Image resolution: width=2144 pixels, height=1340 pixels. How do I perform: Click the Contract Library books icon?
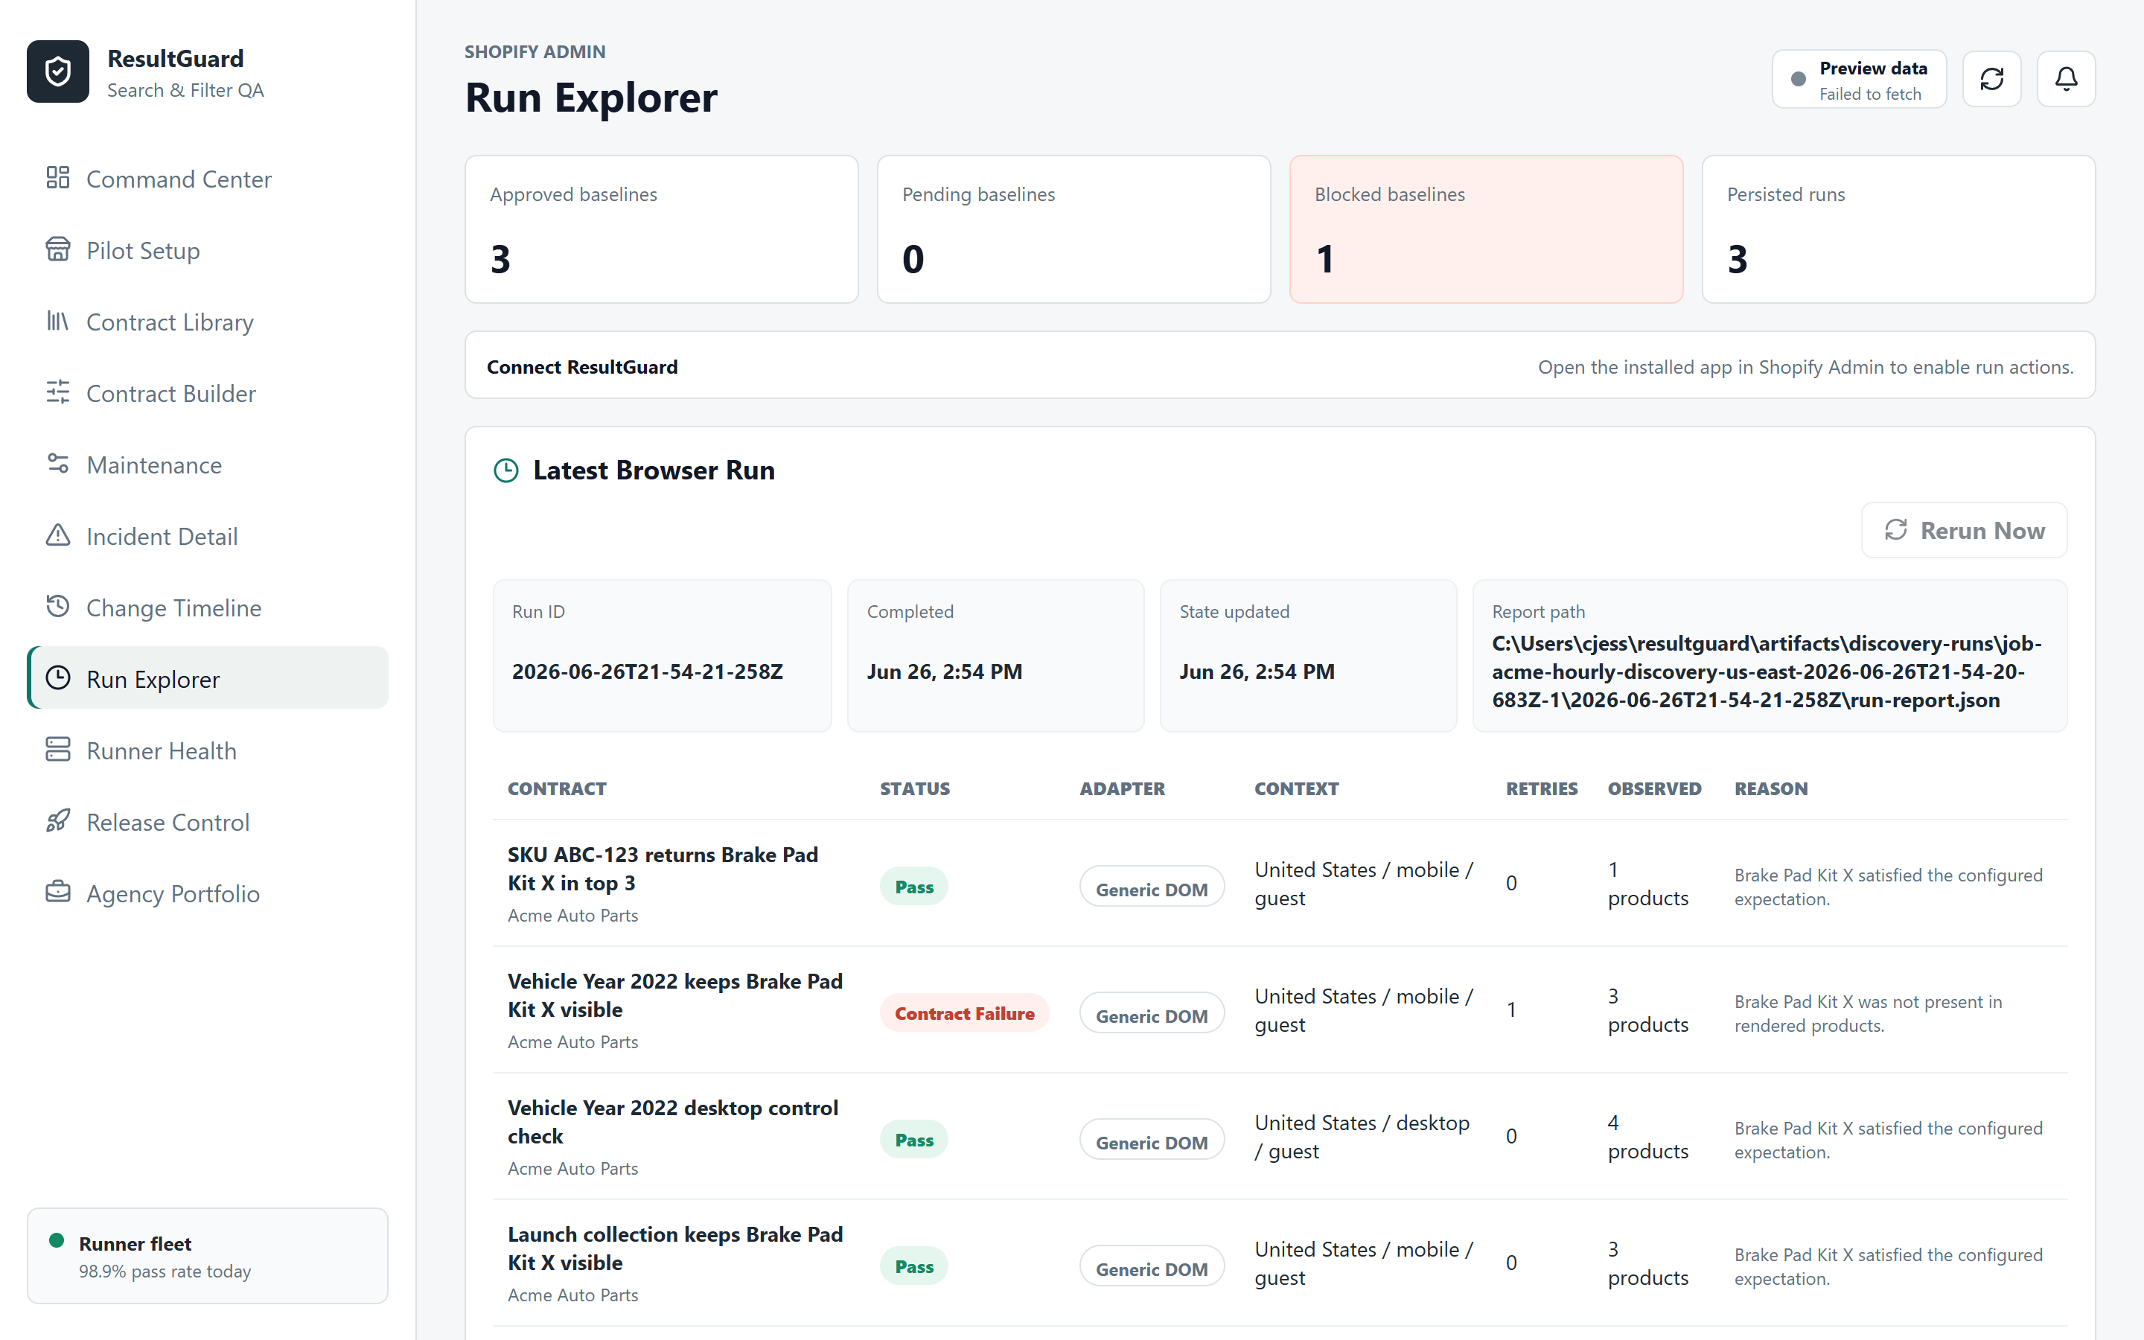pos(57,321)
